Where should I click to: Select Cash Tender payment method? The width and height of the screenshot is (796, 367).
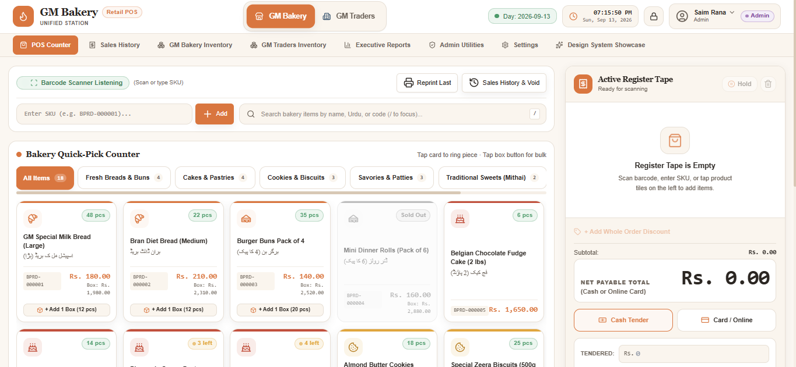pyautogui.click(x=623, y=320)
